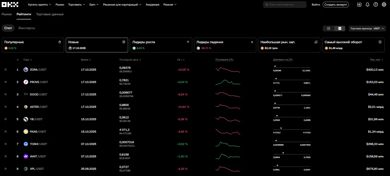Viewport: 390px width, 176px height.
Task: Expand the Торговать menu
Action: coord(77,5)
